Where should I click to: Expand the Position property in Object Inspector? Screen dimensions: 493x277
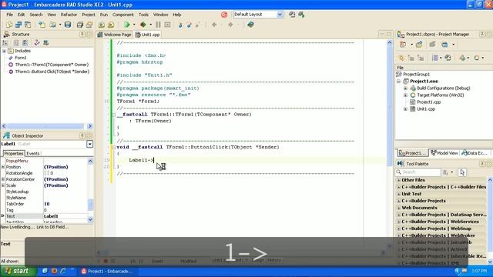[x=3, y=167]
